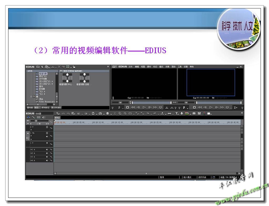Click the up-one-level folder icon
The height and width of the screenshot is (206, 269).
pos(42,67)
